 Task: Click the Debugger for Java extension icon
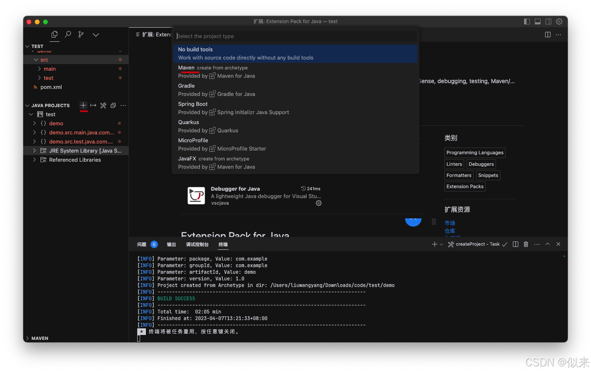[x=196, y=196]
